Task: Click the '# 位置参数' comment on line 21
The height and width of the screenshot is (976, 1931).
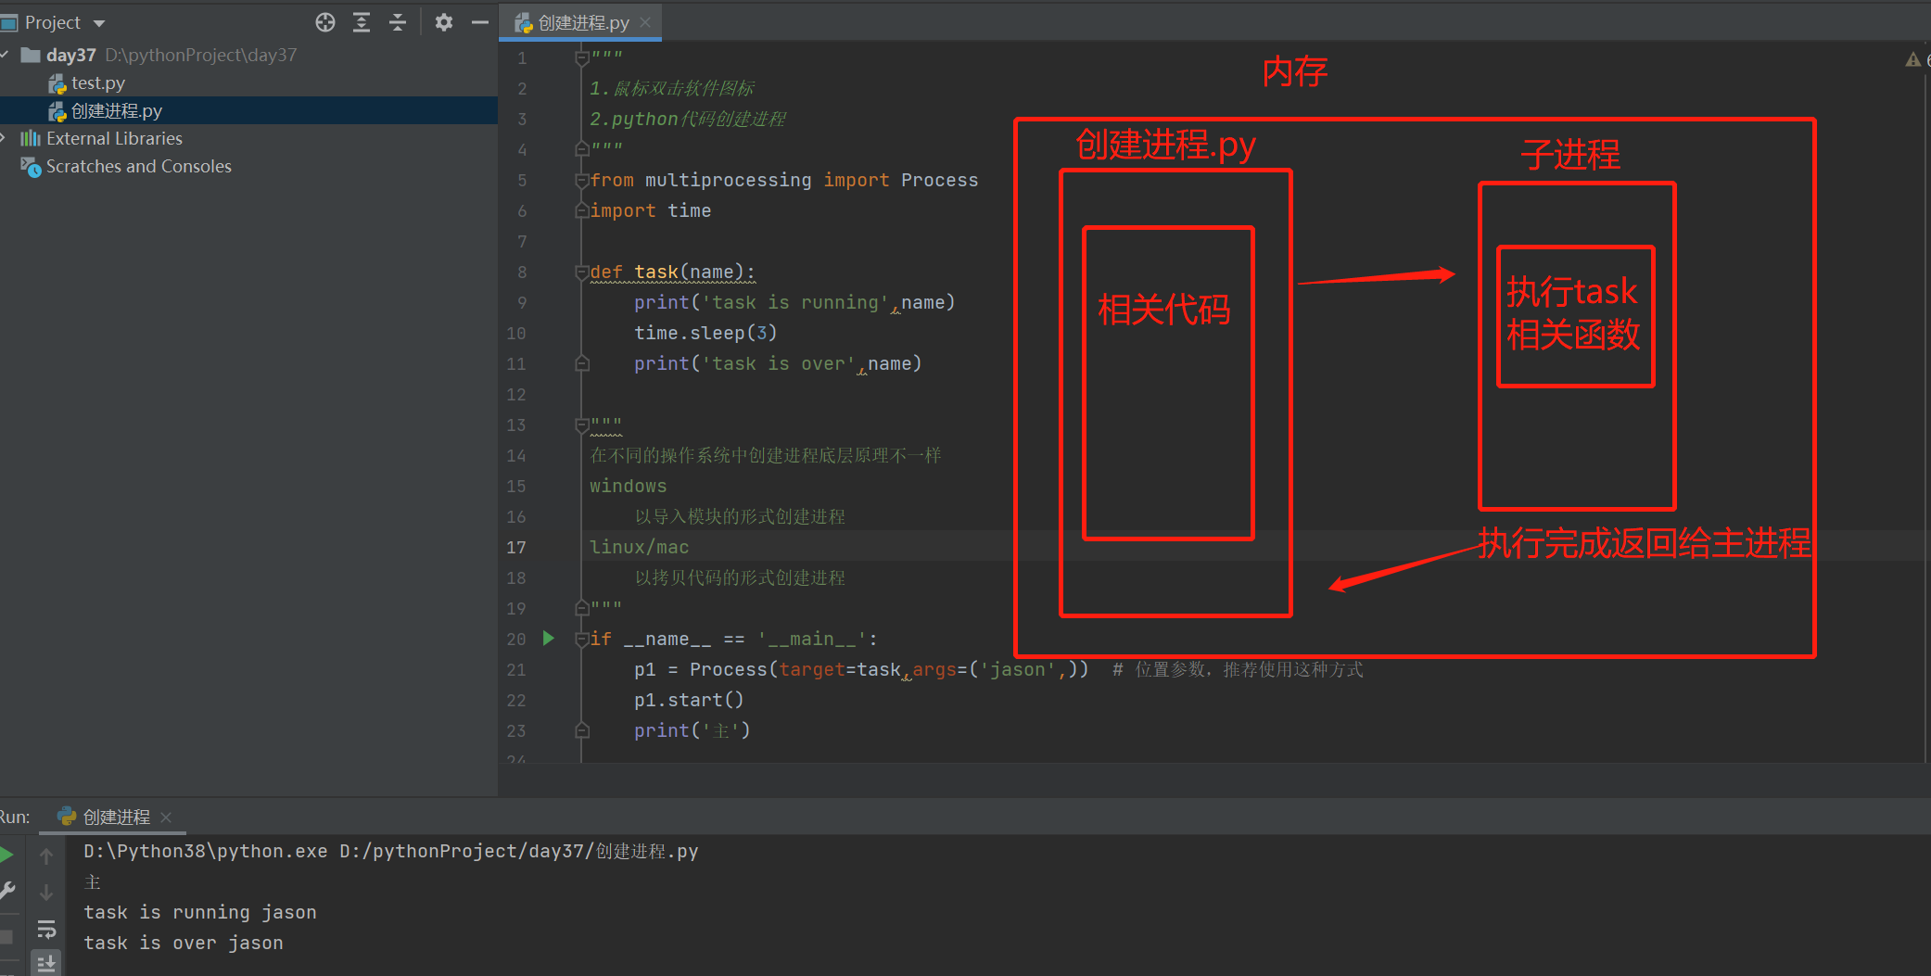Action: point(1238,669)
